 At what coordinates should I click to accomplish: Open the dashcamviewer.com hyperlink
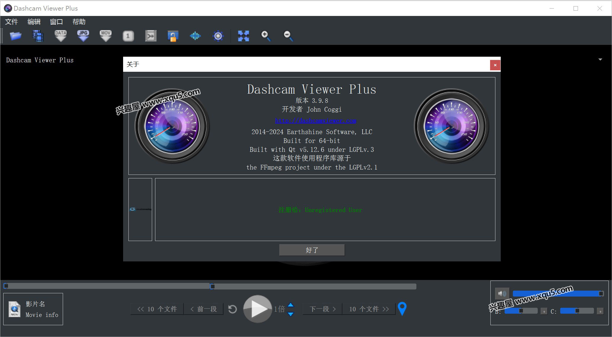[x=316, y=121]
